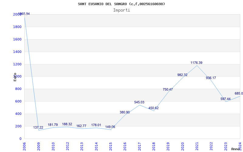Click the y-axis value 800
This screenshot has height=152, width=243.
pyautogui.click(x=18, y=89)
